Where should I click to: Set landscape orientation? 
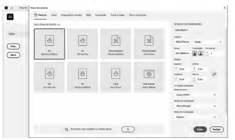tap(201, 53)
